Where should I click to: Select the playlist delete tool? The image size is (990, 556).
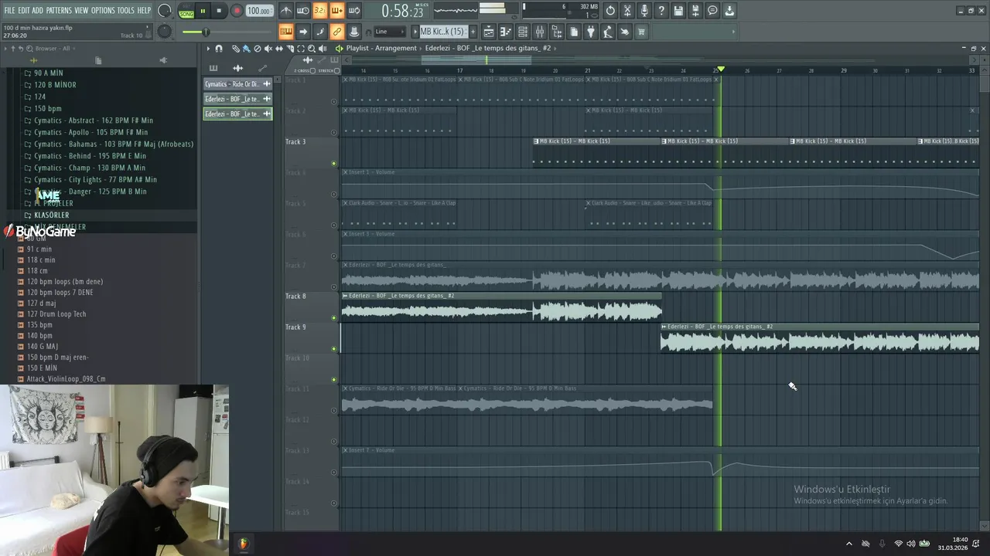click(258, 49)
